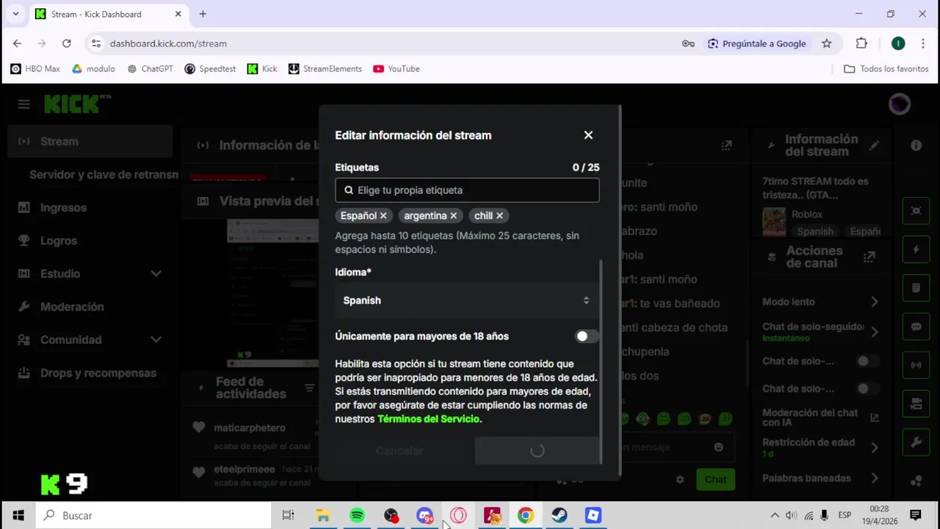The height and width of the screenshot is (529, 940).
Task: Click the Roblox category thumbnail
Action: pos(774,222)
